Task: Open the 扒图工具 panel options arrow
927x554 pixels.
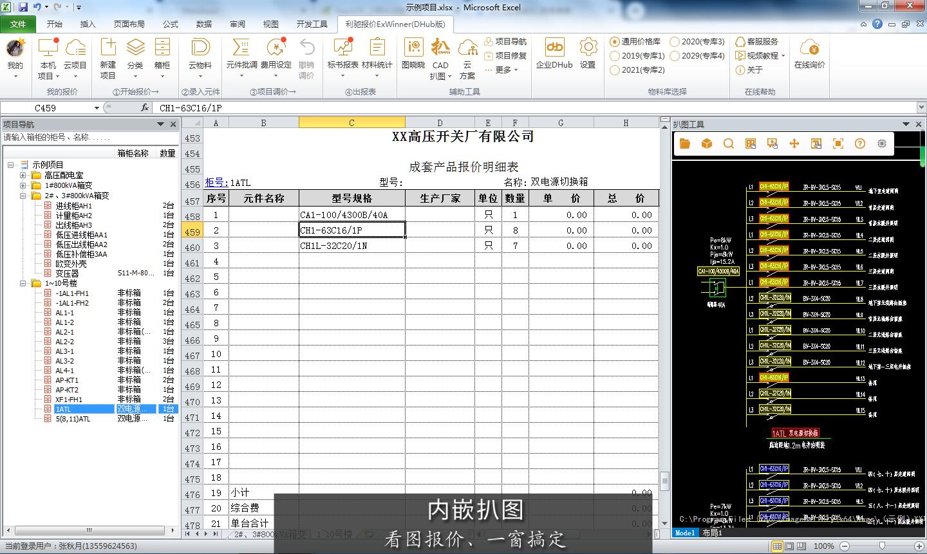Action: point(906,124)
